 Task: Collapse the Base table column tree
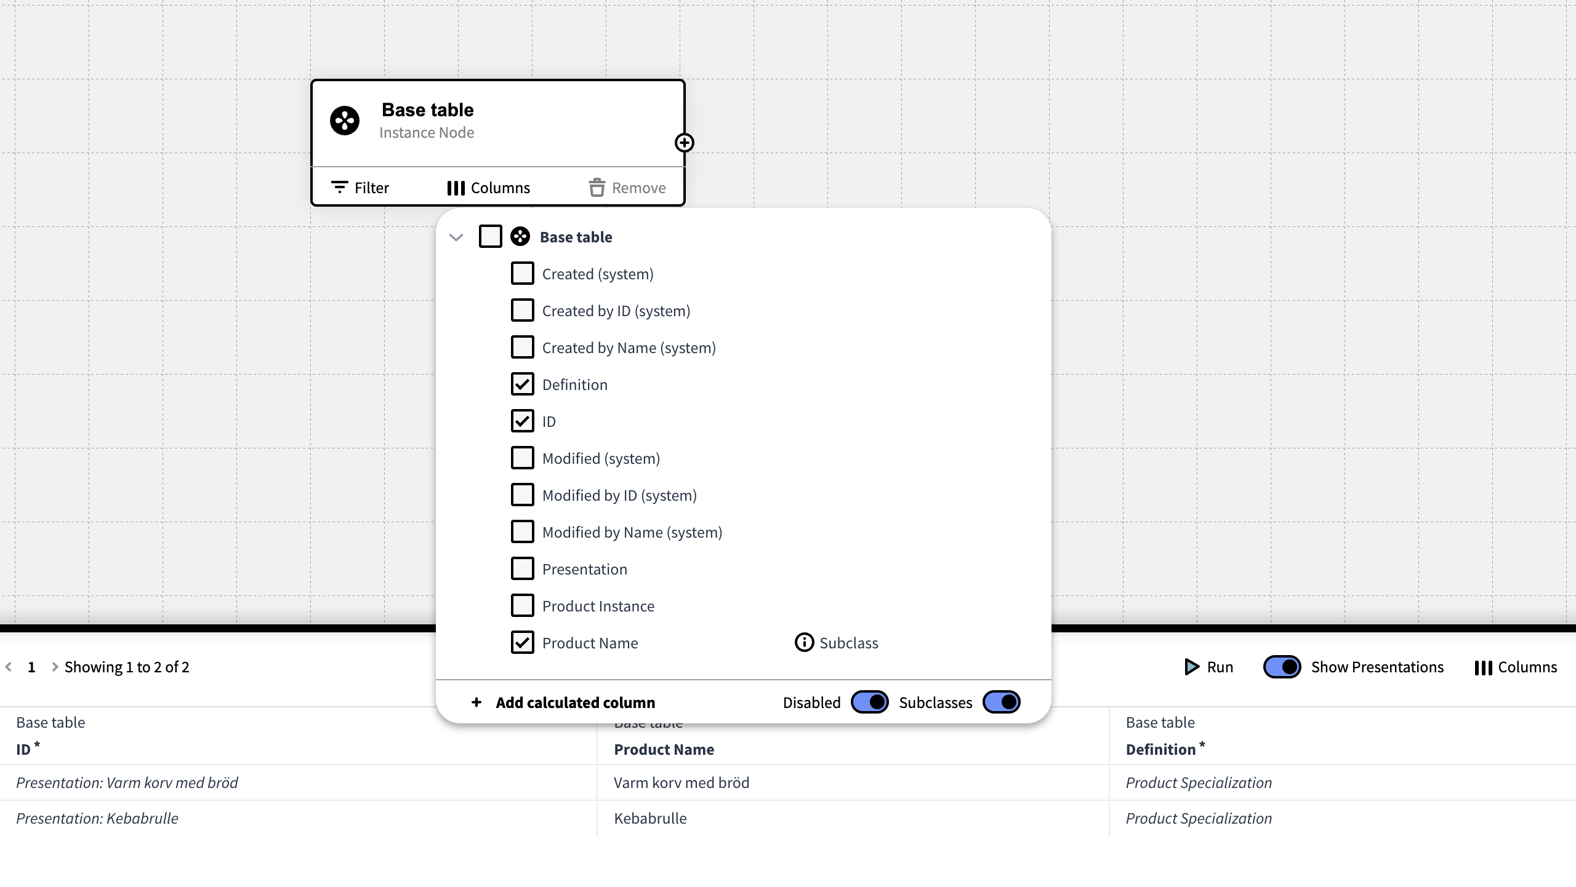point(456,237)
